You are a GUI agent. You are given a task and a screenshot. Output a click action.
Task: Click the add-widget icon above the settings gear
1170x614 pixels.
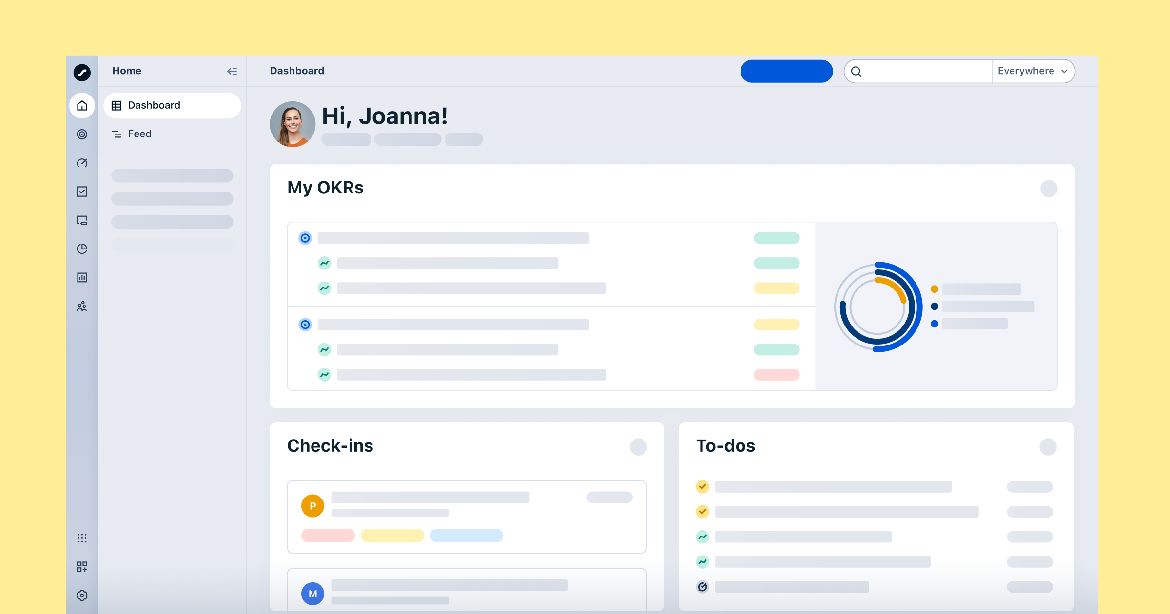82,566
